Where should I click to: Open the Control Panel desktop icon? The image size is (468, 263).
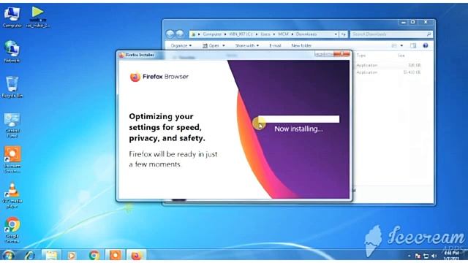[12, 125]
